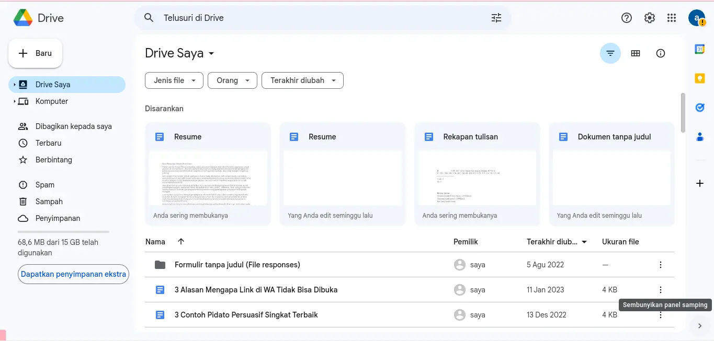Open Contacts side panel
This screenshot has width=714, height=341.
click(700, 137)
